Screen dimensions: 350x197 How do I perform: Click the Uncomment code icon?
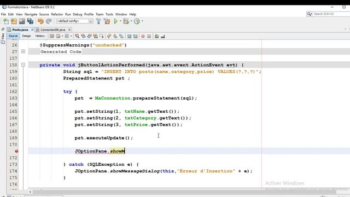163,36
